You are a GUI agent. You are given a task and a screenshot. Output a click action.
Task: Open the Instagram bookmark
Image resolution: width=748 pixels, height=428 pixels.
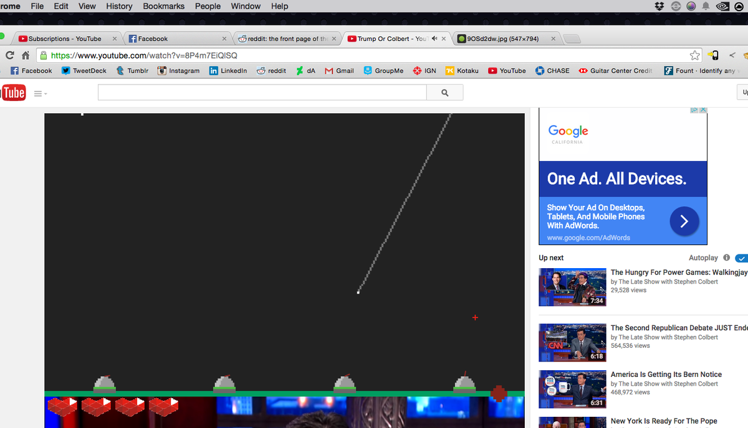[x=178, y=71]
